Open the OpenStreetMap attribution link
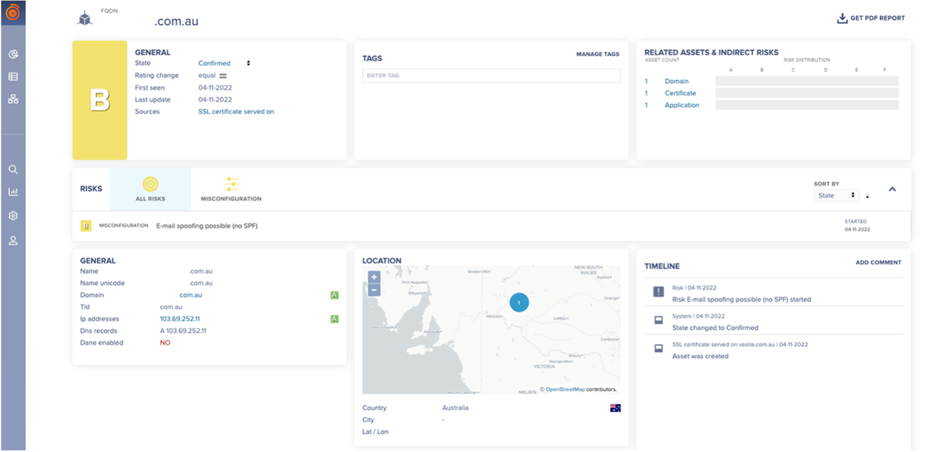Image resolution: width=941 pixels, height=452 pixels. [565, 389]
